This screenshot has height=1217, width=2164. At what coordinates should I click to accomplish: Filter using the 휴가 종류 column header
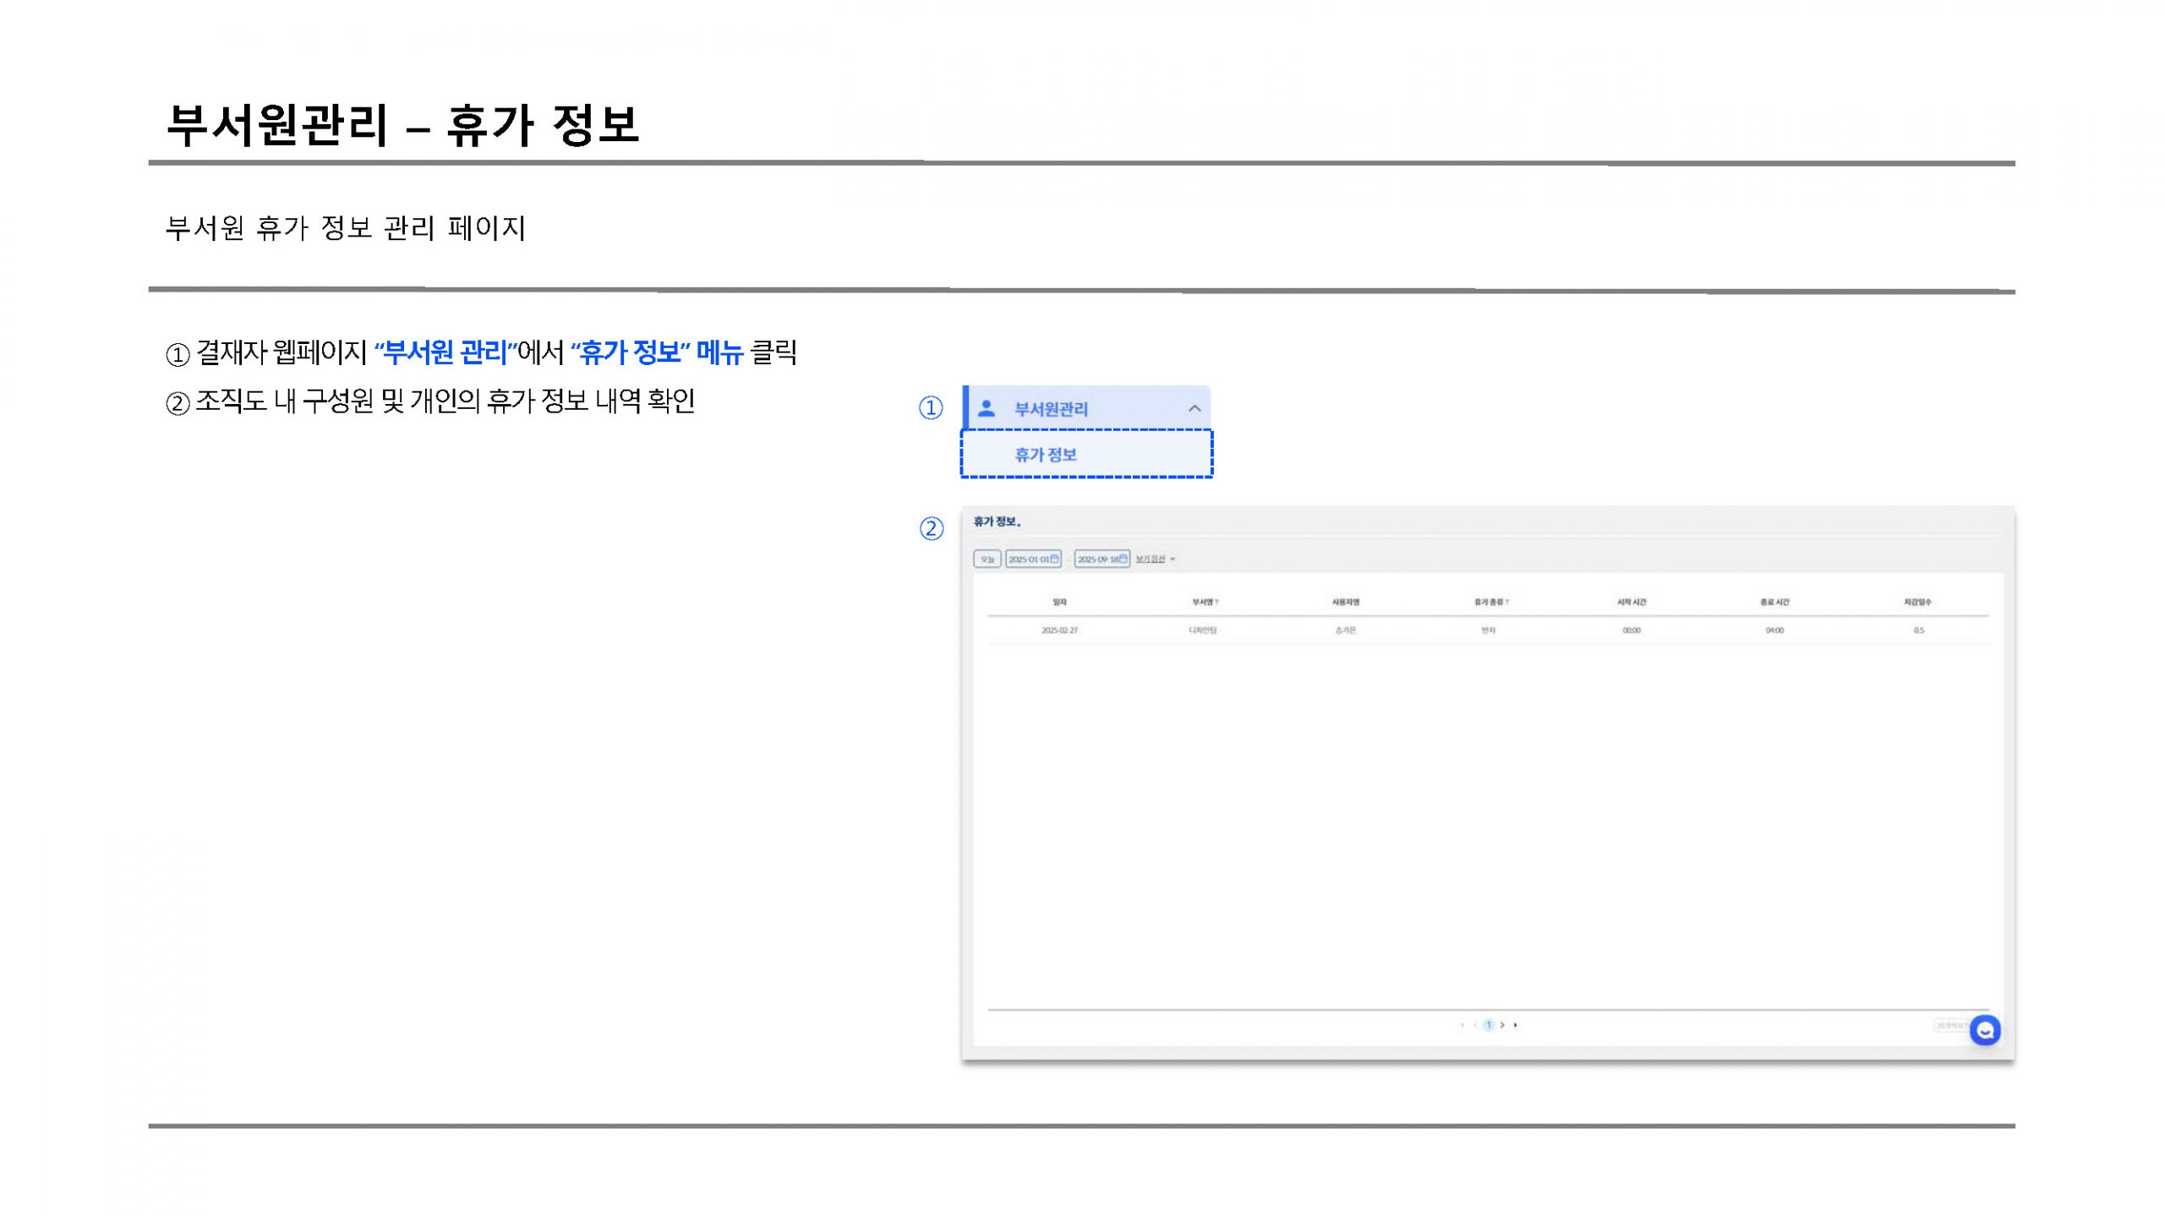[1491, 602]
